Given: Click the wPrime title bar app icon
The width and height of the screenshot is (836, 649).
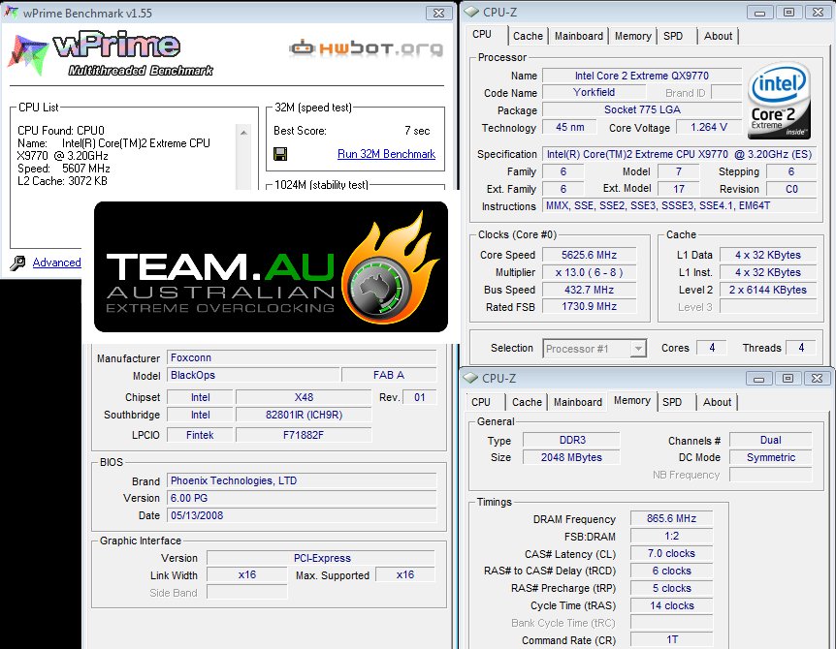Looking at the screenshot, I should 11,13.
